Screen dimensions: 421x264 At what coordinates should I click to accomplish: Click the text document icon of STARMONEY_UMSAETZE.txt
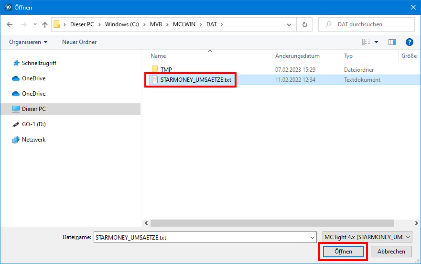(155, 79)
